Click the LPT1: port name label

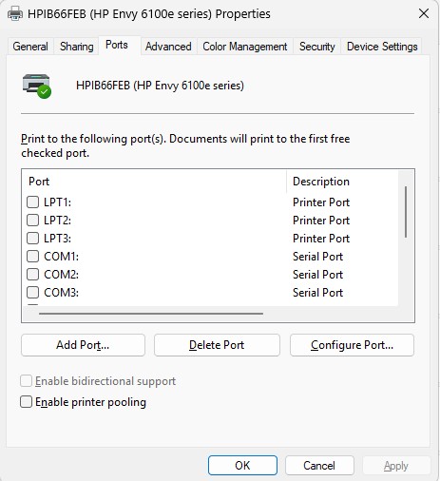coord(57,202)
